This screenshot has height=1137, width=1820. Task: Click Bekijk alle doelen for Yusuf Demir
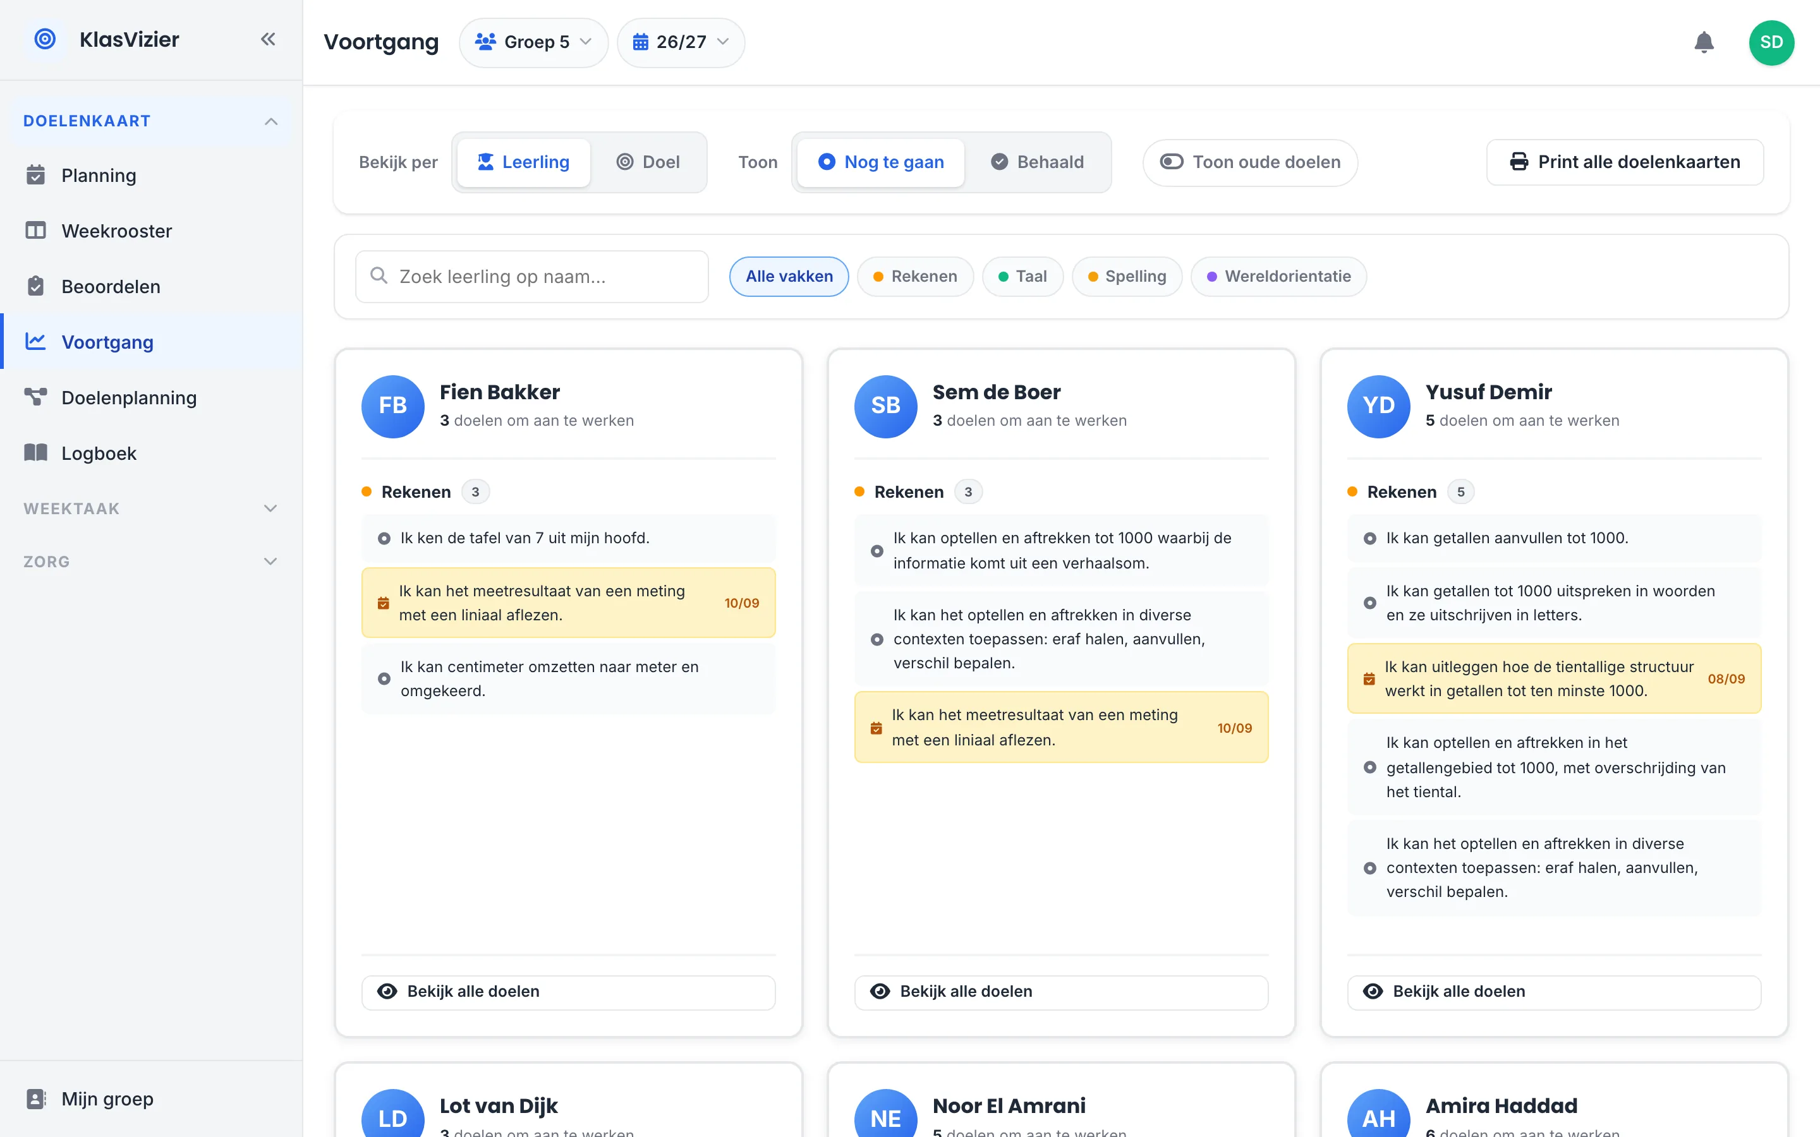[1554, 992]
